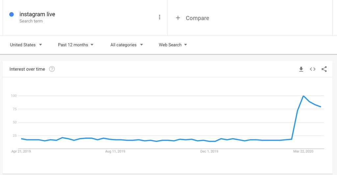Image resolution: width=337 pixels, height=175 pixels.
Task: Share the Interest over time chart
Action: click(x=324, y=69)
